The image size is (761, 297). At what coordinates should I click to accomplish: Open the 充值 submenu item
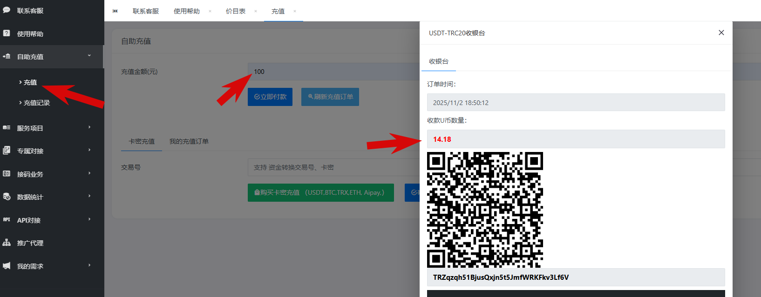coord(30,82)
